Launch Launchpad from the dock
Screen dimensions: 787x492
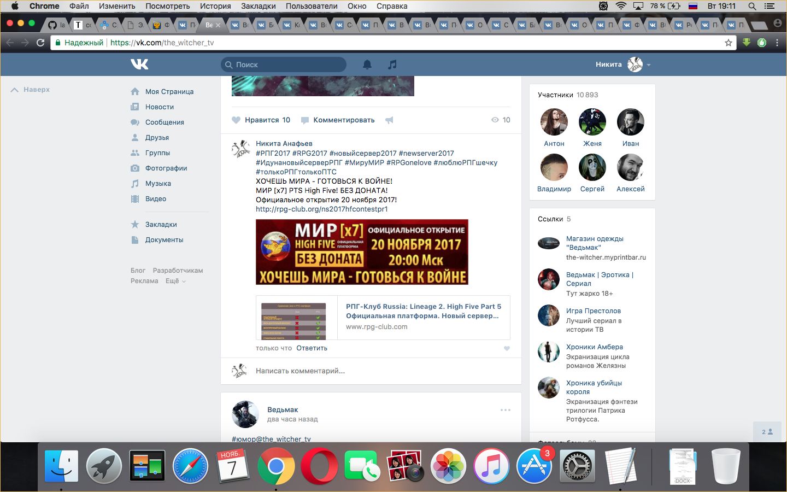pyautogui.click(x=104, y=466)
